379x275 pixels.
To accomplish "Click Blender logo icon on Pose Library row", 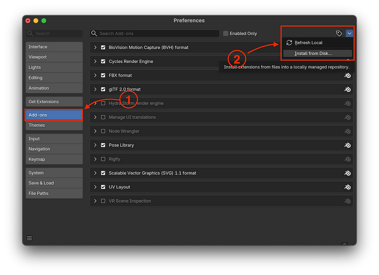I will [x=347, y=145].
